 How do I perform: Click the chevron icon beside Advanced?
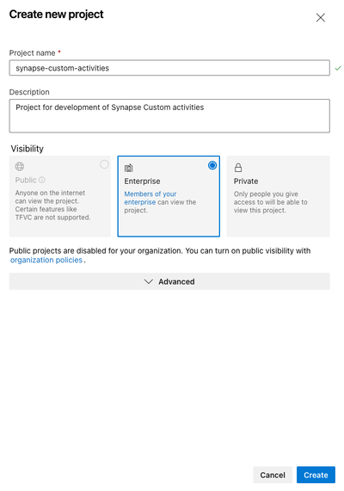tap(148, 281)
